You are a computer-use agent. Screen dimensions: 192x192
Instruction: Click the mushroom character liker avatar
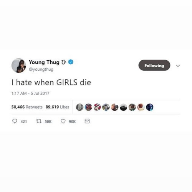click(x=97, y=107)
